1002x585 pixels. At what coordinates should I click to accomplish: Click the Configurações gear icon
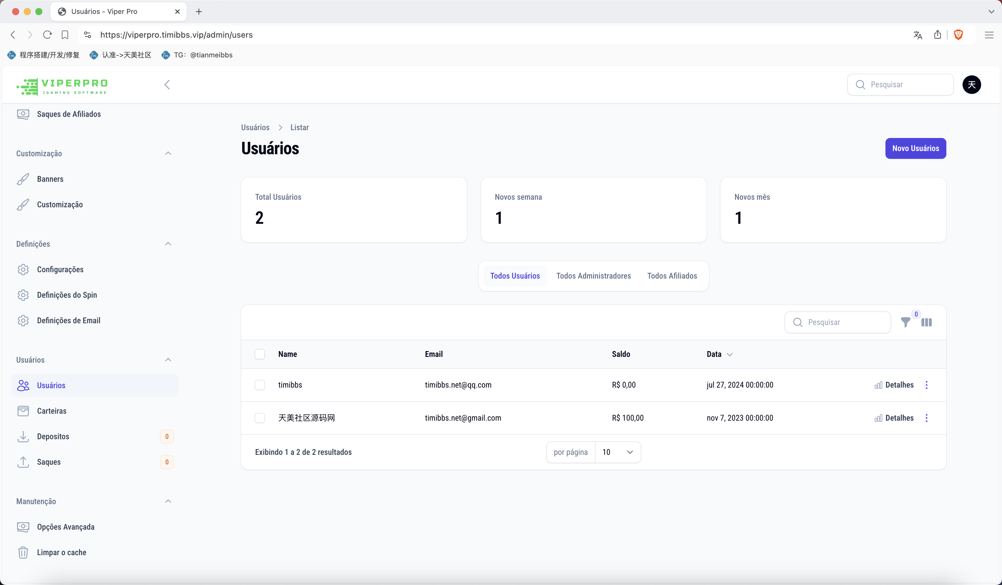(x=23, y=270)
